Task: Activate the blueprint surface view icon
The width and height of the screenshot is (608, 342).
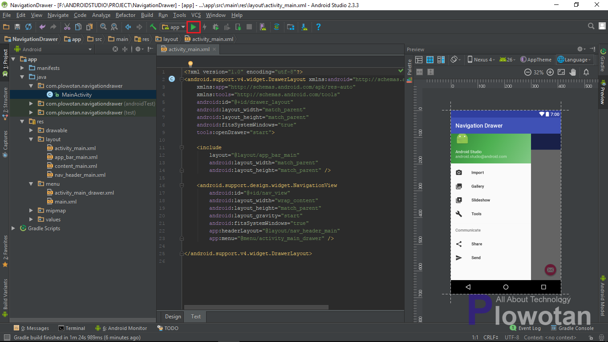Action: [x=430, y=59]
